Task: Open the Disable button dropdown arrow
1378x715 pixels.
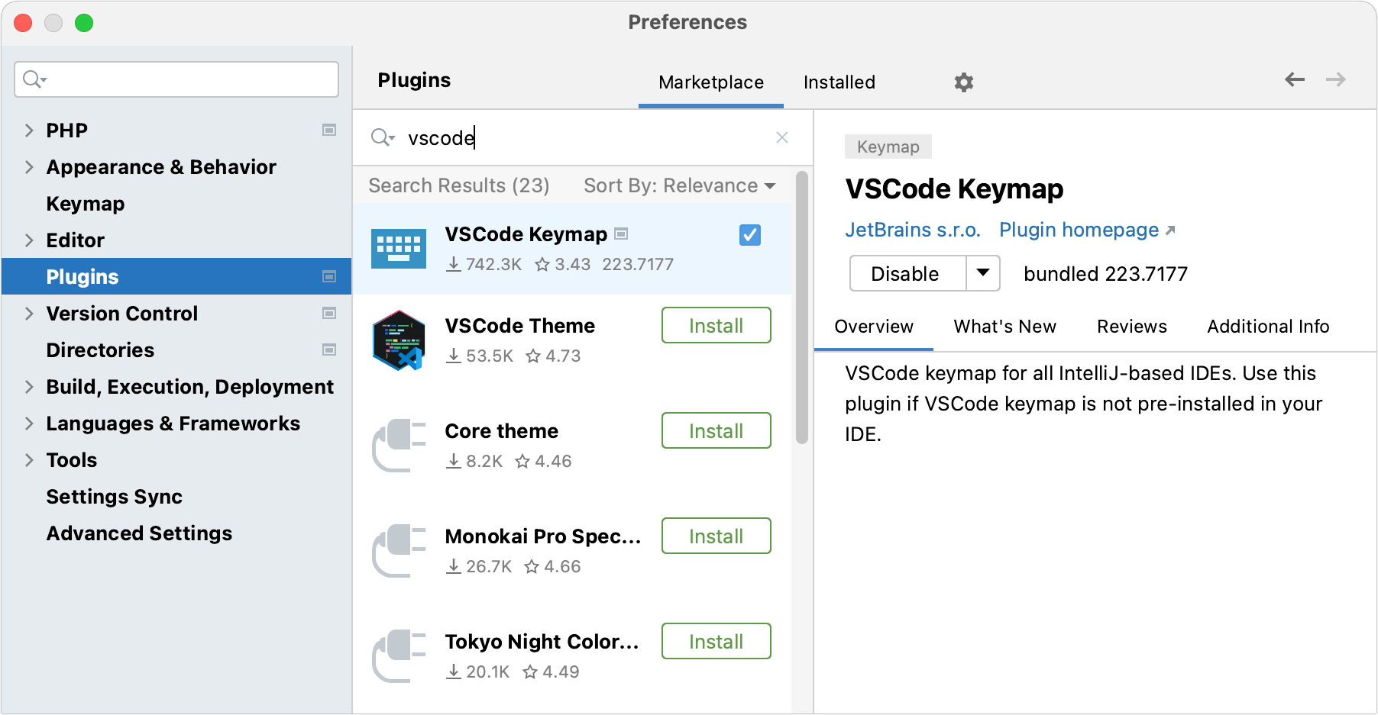Action: [x=983, y=273]
